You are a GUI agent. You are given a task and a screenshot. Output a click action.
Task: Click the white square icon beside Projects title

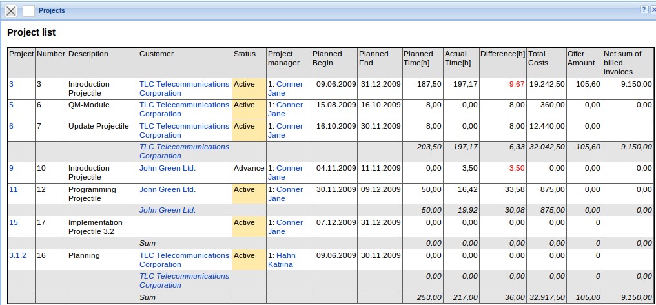[x=28, y=10]
